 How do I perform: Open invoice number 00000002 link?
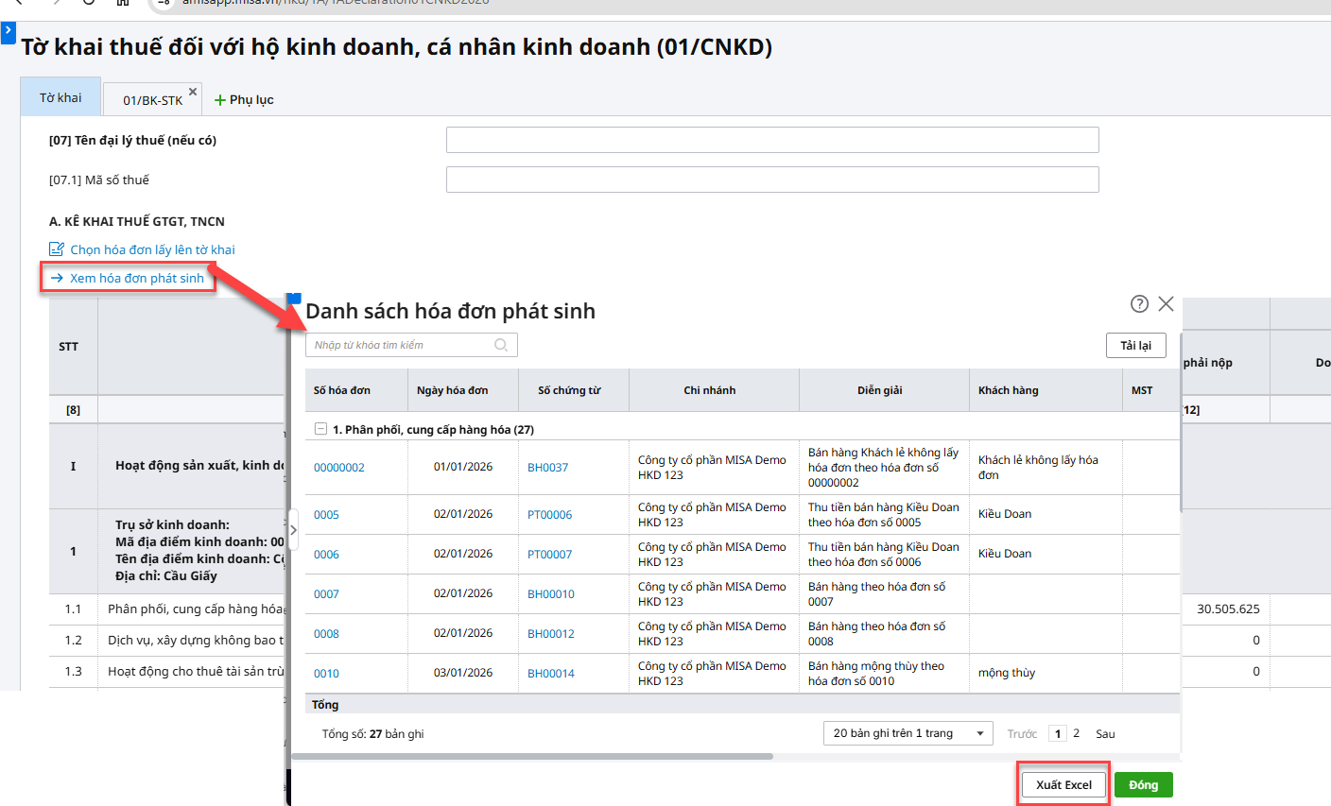pyautogui.click(x=339, y=468)
